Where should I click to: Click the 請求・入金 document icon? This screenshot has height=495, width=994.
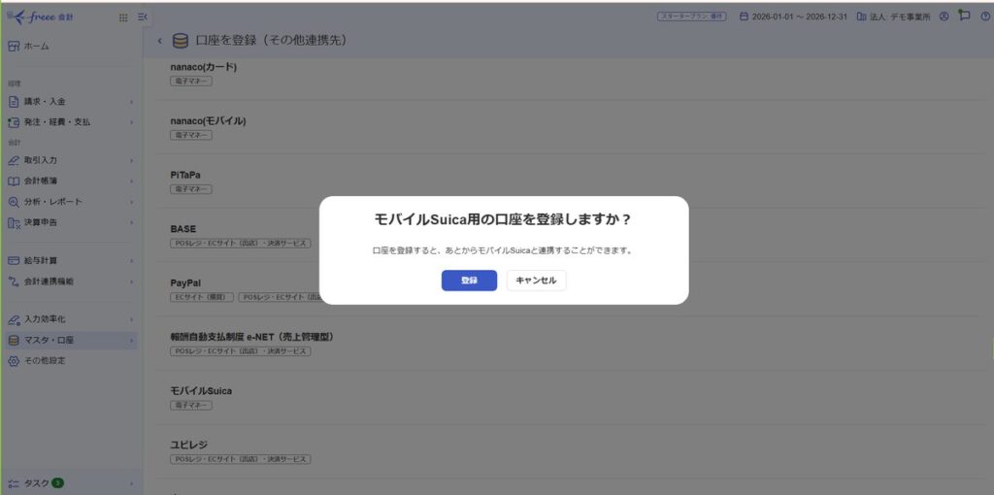14,101
